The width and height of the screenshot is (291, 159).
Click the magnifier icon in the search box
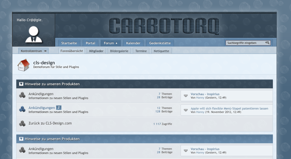pos(267,43)
